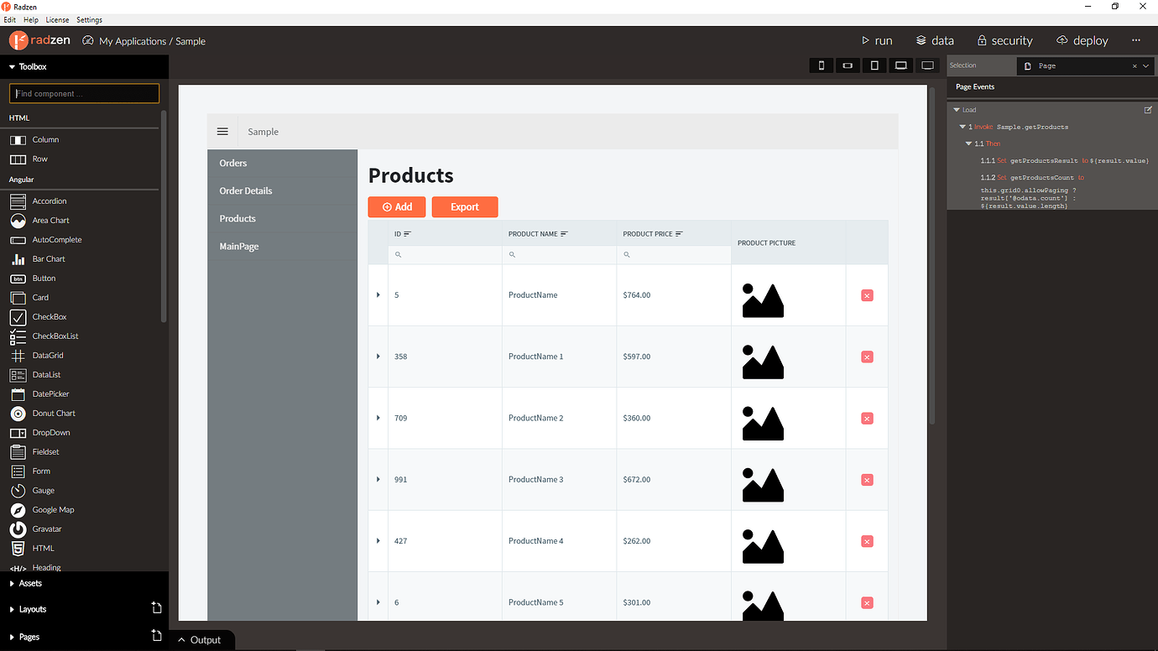Click the Export button
Viewport: 1158px width, 651px height.
click(x=465, y=206)
